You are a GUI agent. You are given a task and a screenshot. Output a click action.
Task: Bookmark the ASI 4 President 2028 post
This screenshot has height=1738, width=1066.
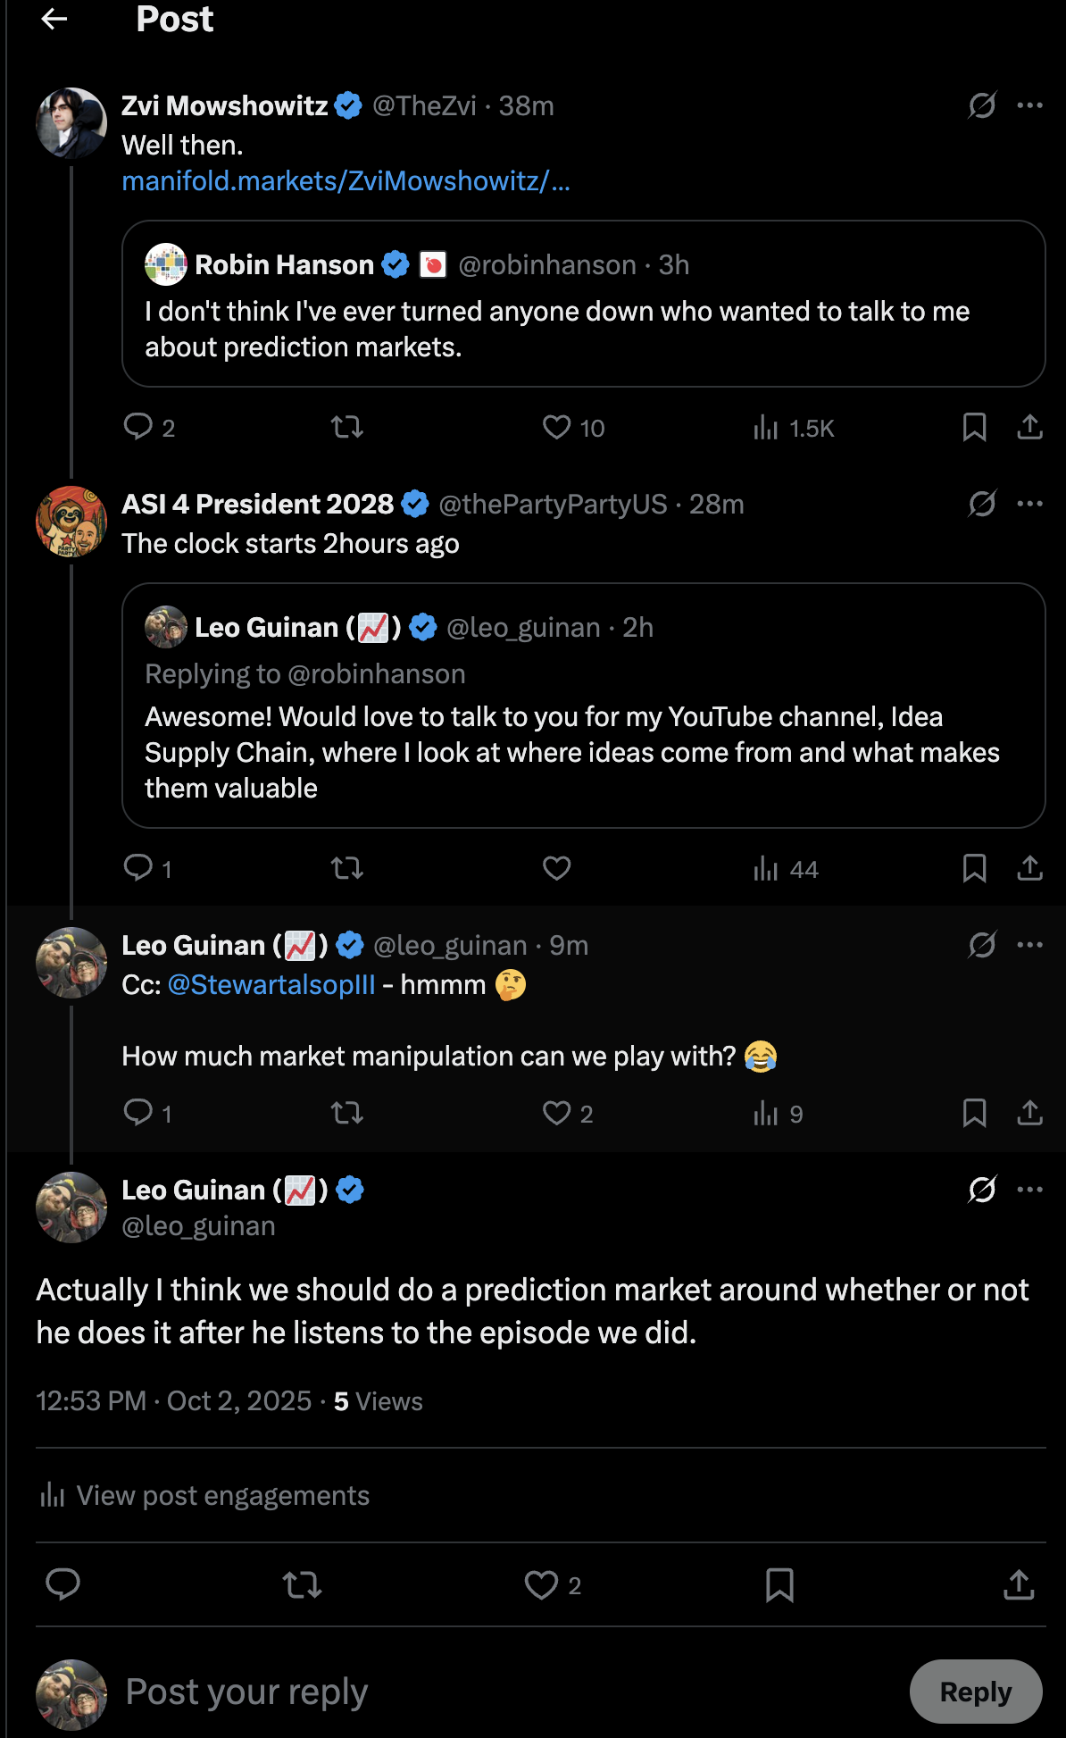click(x=974, y=868)
